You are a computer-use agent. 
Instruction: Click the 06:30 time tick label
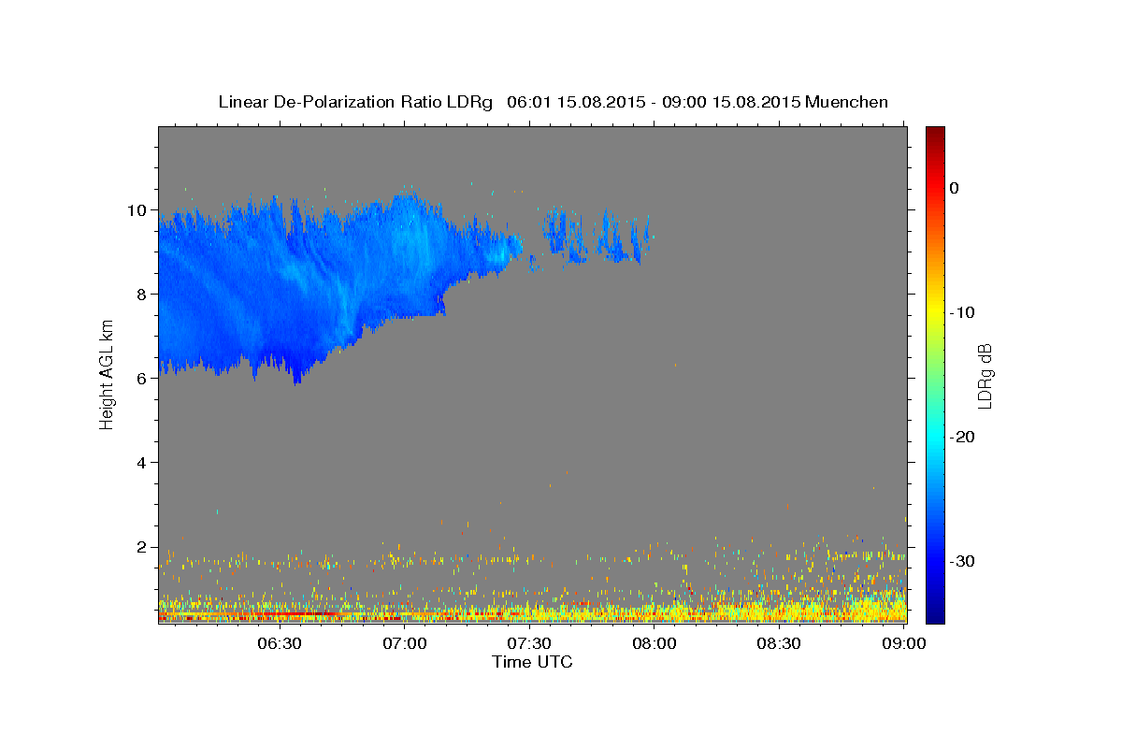tap(280, 644)
